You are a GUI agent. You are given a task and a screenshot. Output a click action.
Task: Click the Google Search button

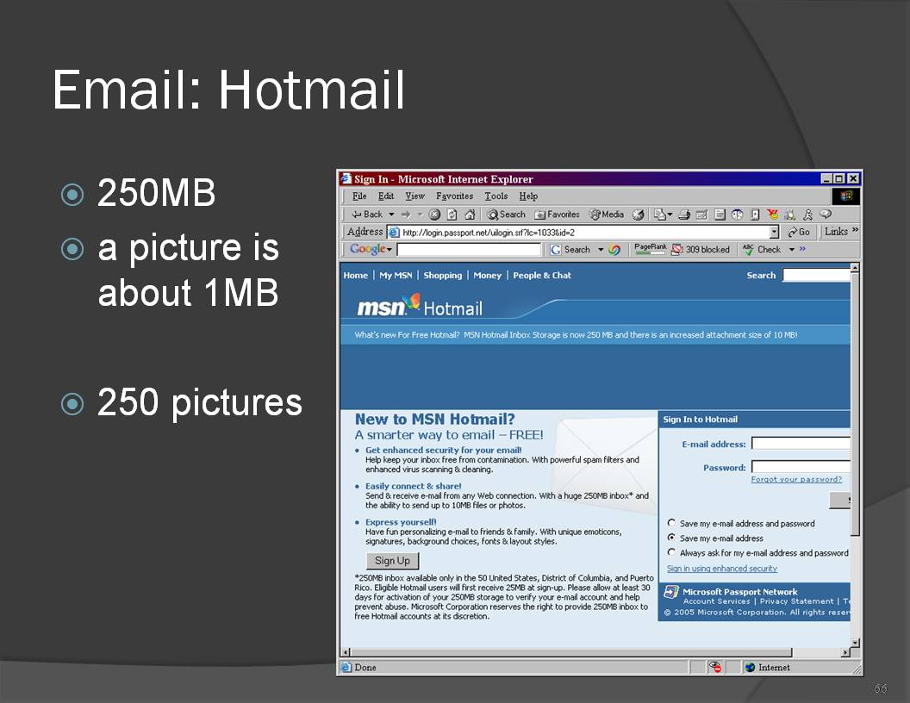point(570,250)
